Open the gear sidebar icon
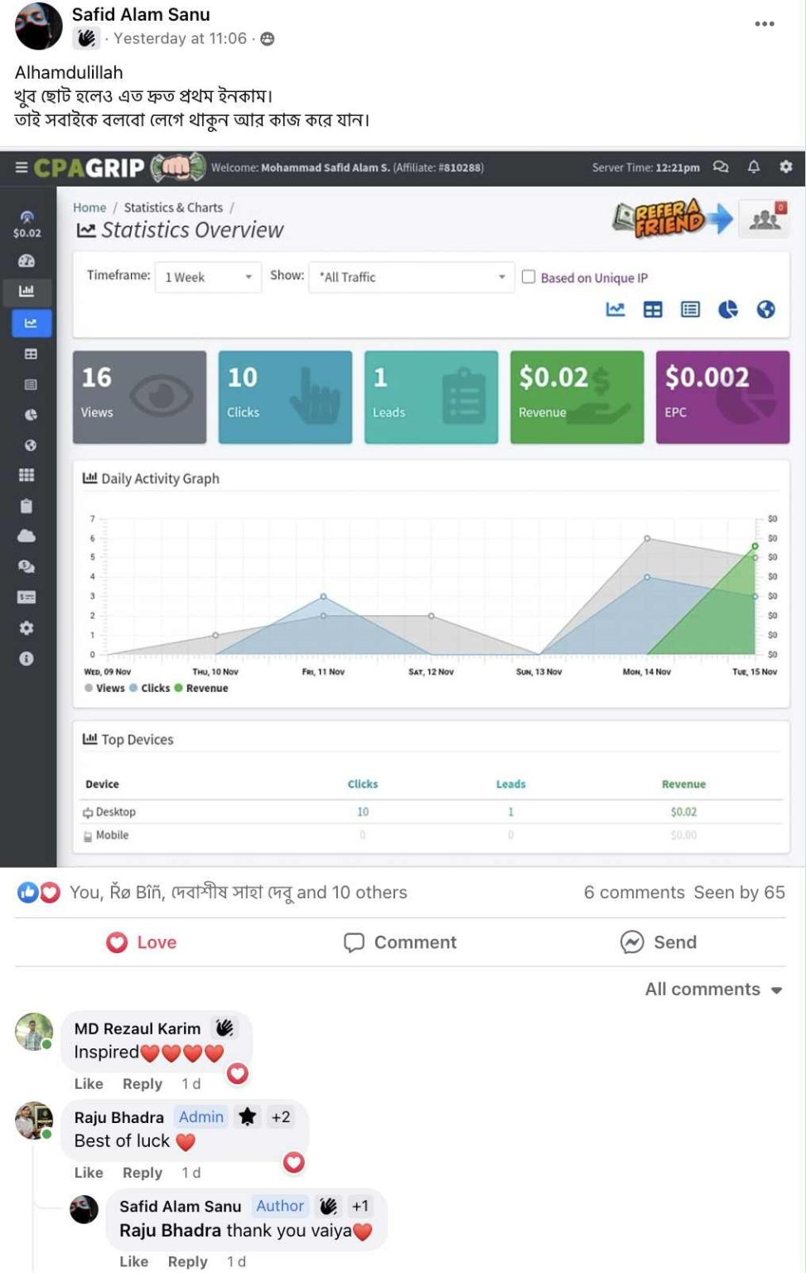 (x=27, y=627)
